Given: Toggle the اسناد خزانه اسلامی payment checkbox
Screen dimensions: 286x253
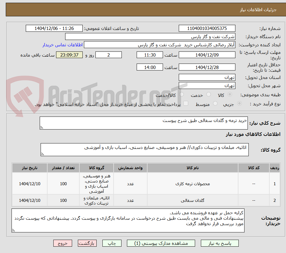Looking at the screenshot, I should [x=186, y=103].
